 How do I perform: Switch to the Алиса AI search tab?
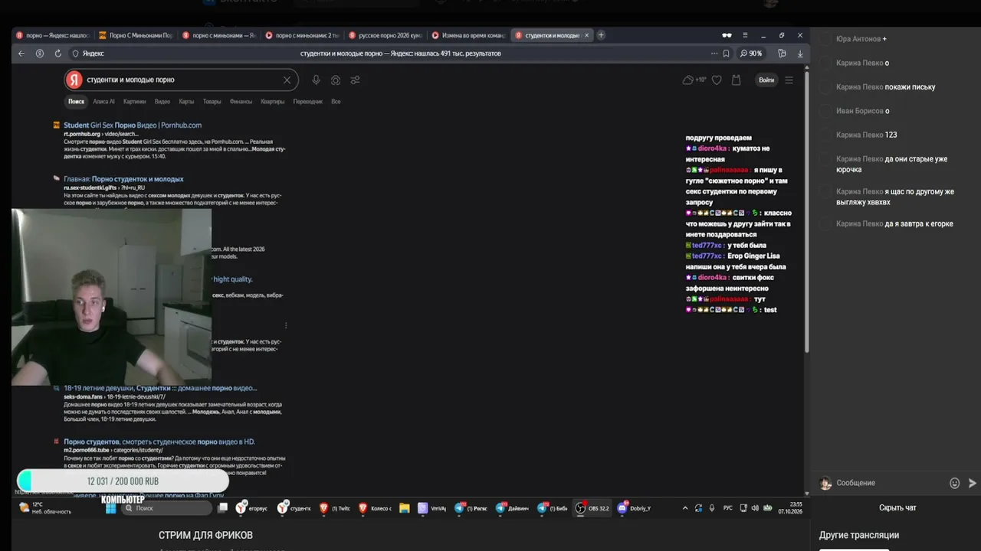tap(103, 101)
